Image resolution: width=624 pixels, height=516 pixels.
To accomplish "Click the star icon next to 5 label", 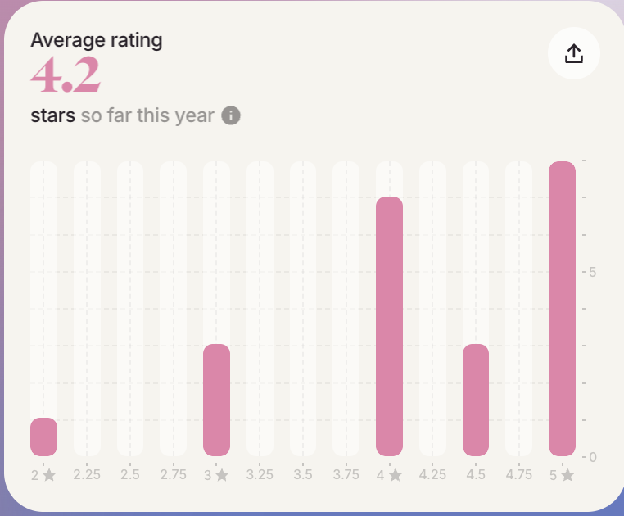I will [567, 475].
